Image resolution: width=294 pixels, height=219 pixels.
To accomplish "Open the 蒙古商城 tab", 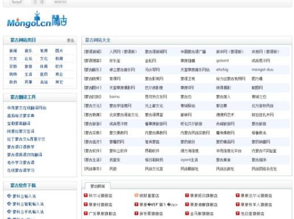I will coord(98,186).
